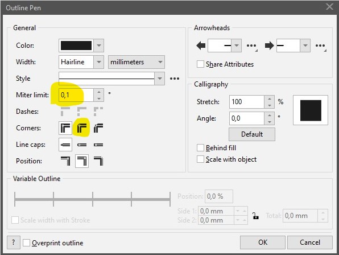
Task: Expand the millimeters units dropdown
Action: click(x=137, y=62)
